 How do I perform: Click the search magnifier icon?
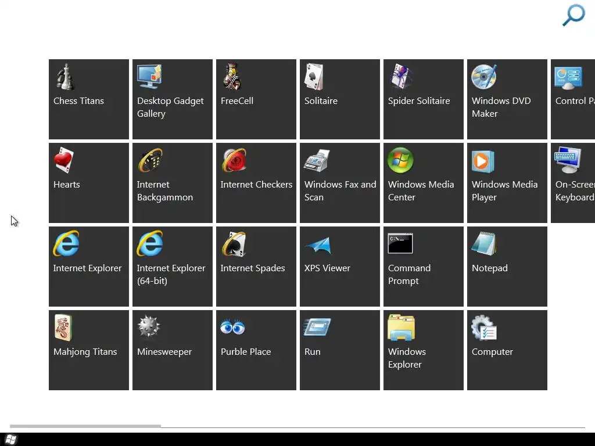[x=574, y=15]
